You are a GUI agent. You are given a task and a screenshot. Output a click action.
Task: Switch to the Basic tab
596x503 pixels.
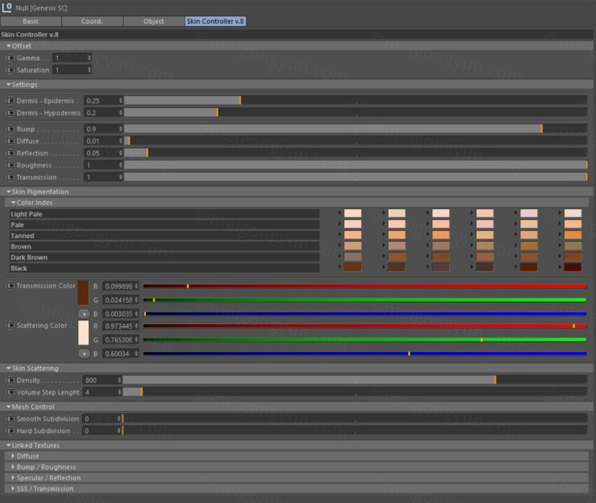click(x=31, y=21)
